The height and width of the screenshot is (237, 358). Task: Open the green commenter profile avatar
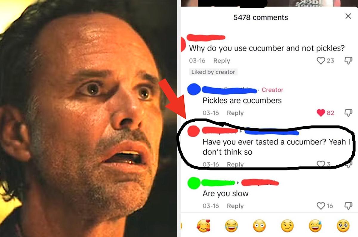point(194,182)
